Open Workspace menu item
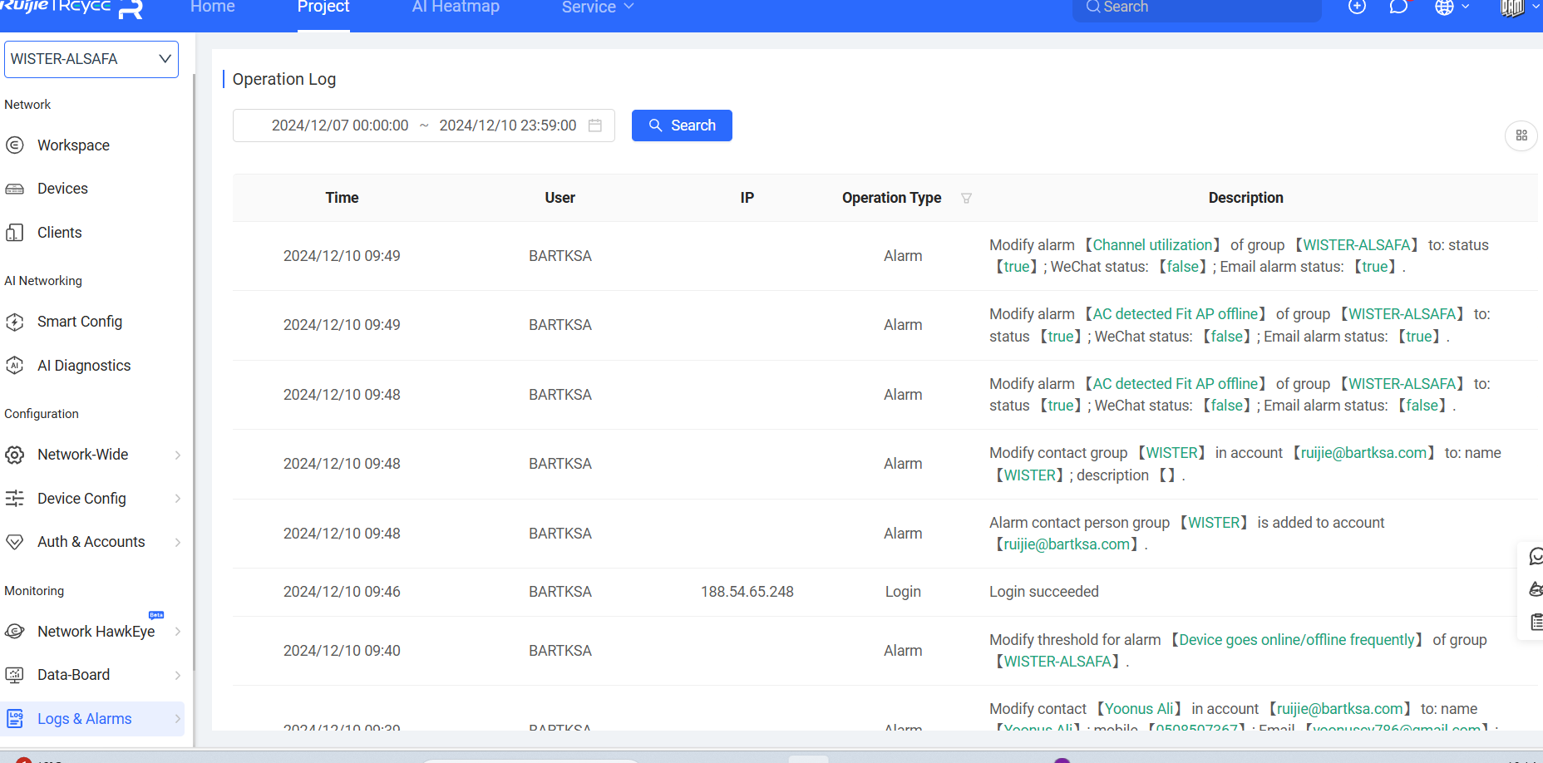The height and width of the screenshot is (763, 1543). (x=73, y=145)
